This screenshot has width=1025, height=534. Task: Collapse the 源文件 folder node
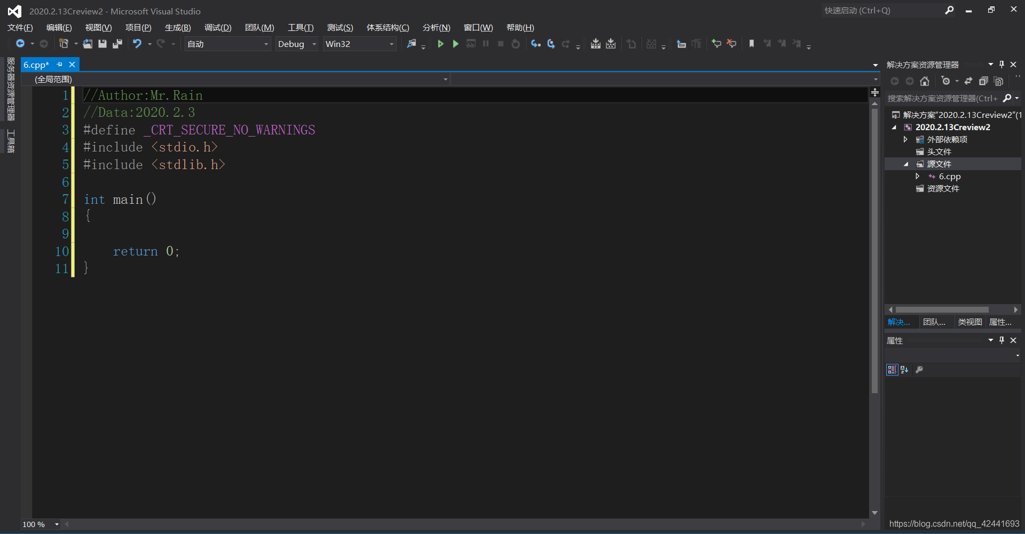pyautogui.click(x=906, y=164)
